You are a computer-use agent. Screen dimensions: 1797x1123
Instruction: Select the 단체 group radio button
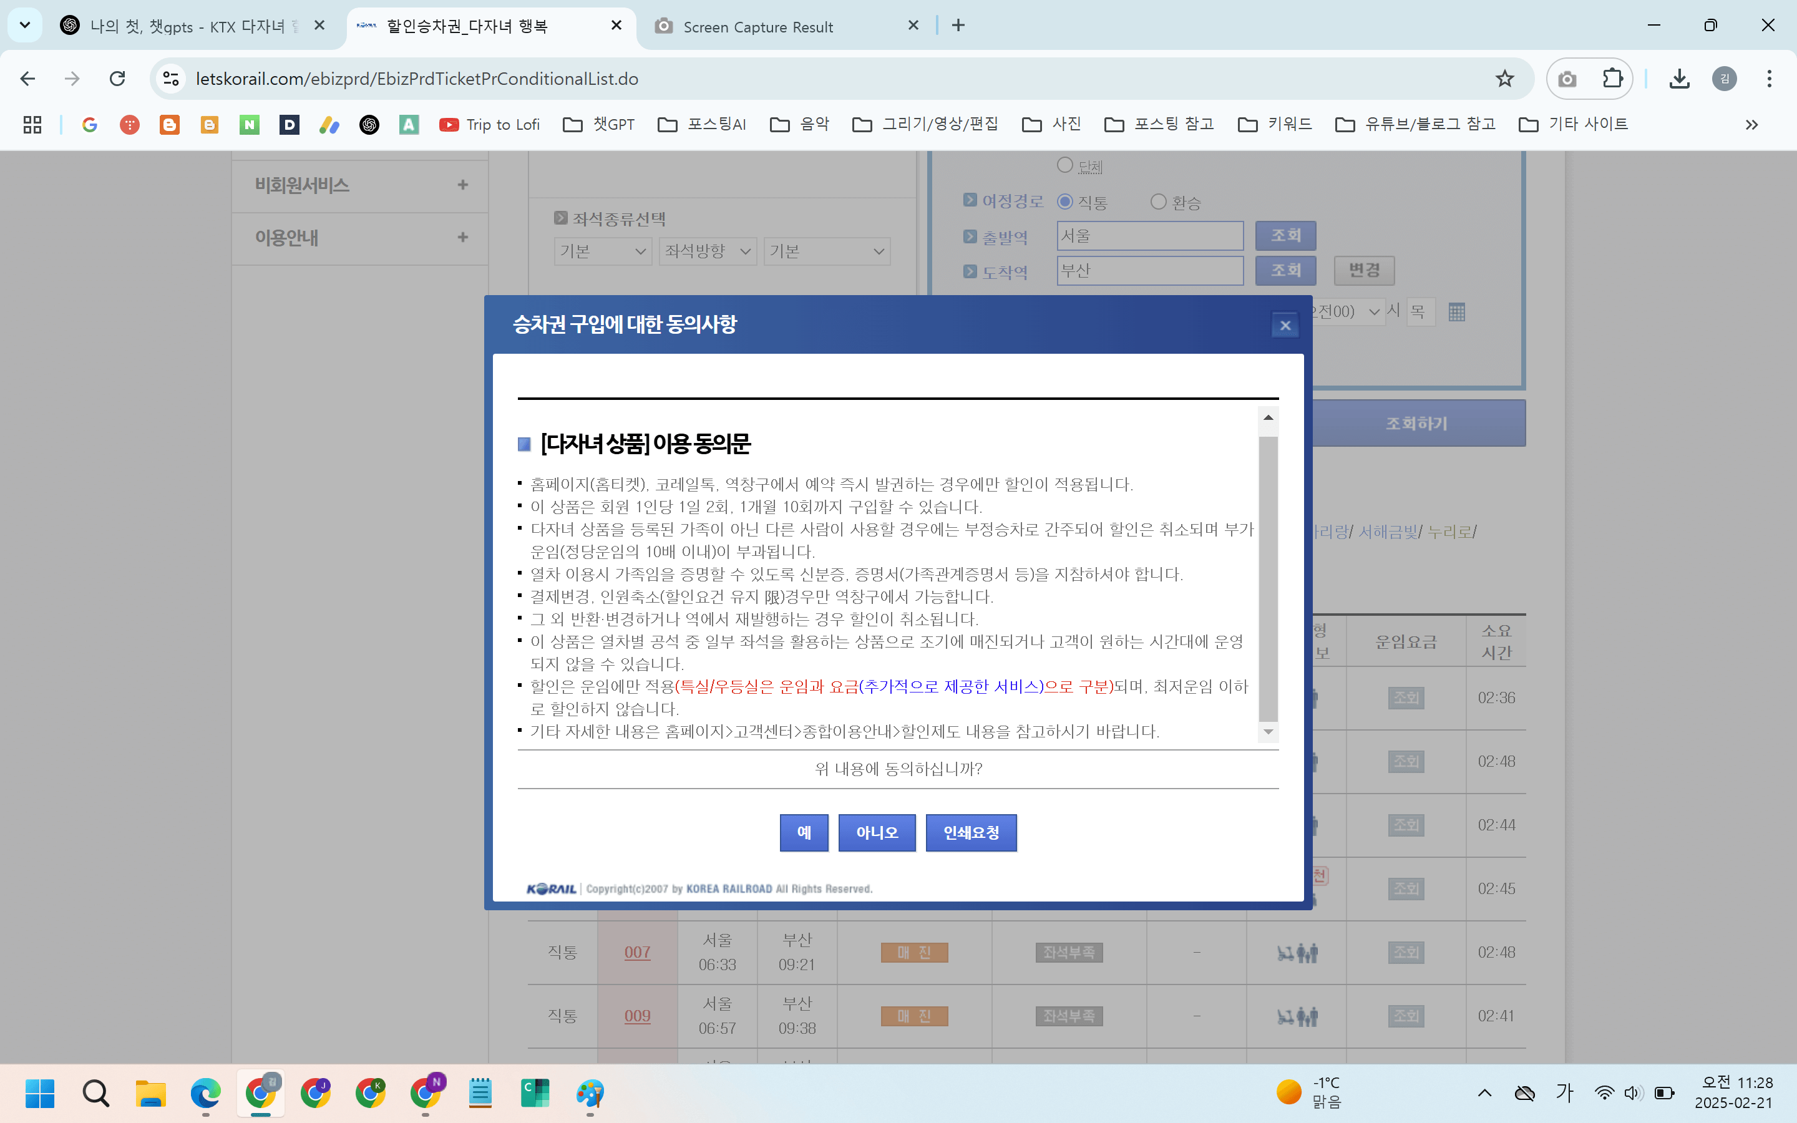[1065, 165]
